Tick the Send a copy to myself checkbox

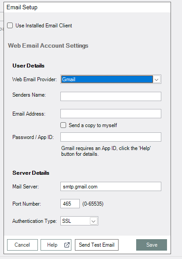tap(63, 125)
